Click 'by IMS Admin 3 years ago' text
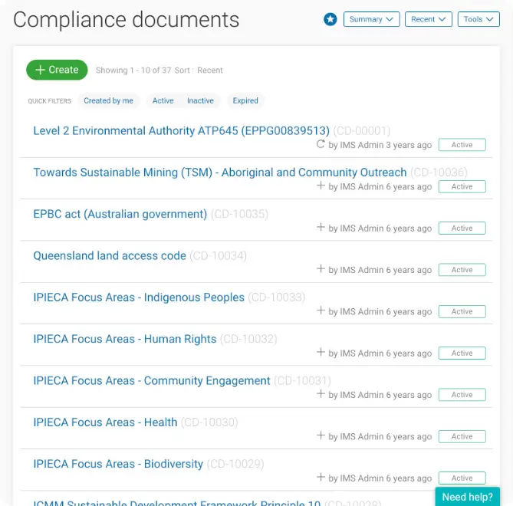 click(x=380, y=145)
